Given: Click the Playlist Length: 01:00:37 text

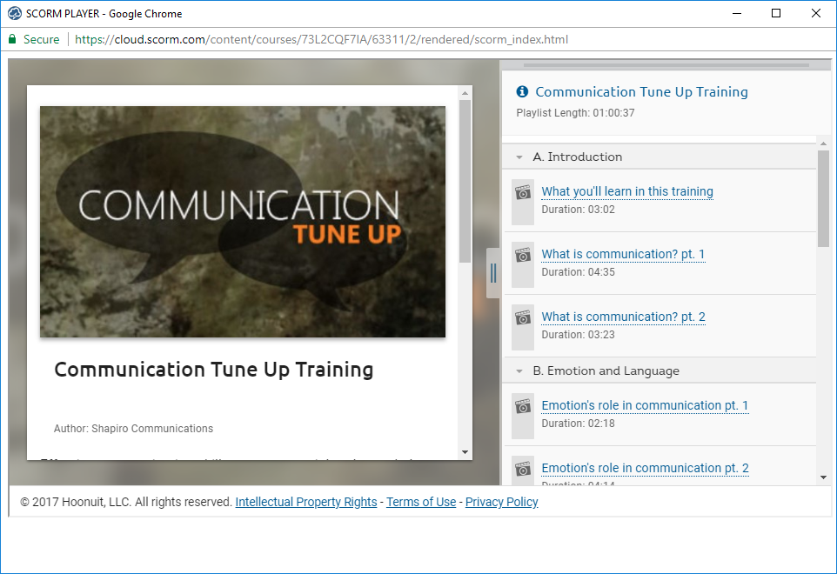Looking at the screenshot, I should click(x=575, y=113).
